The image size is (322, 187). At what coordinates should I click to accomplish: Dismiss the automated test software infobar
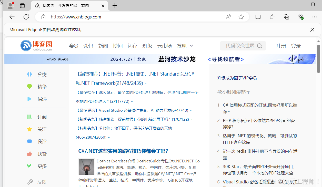(312, 30)
